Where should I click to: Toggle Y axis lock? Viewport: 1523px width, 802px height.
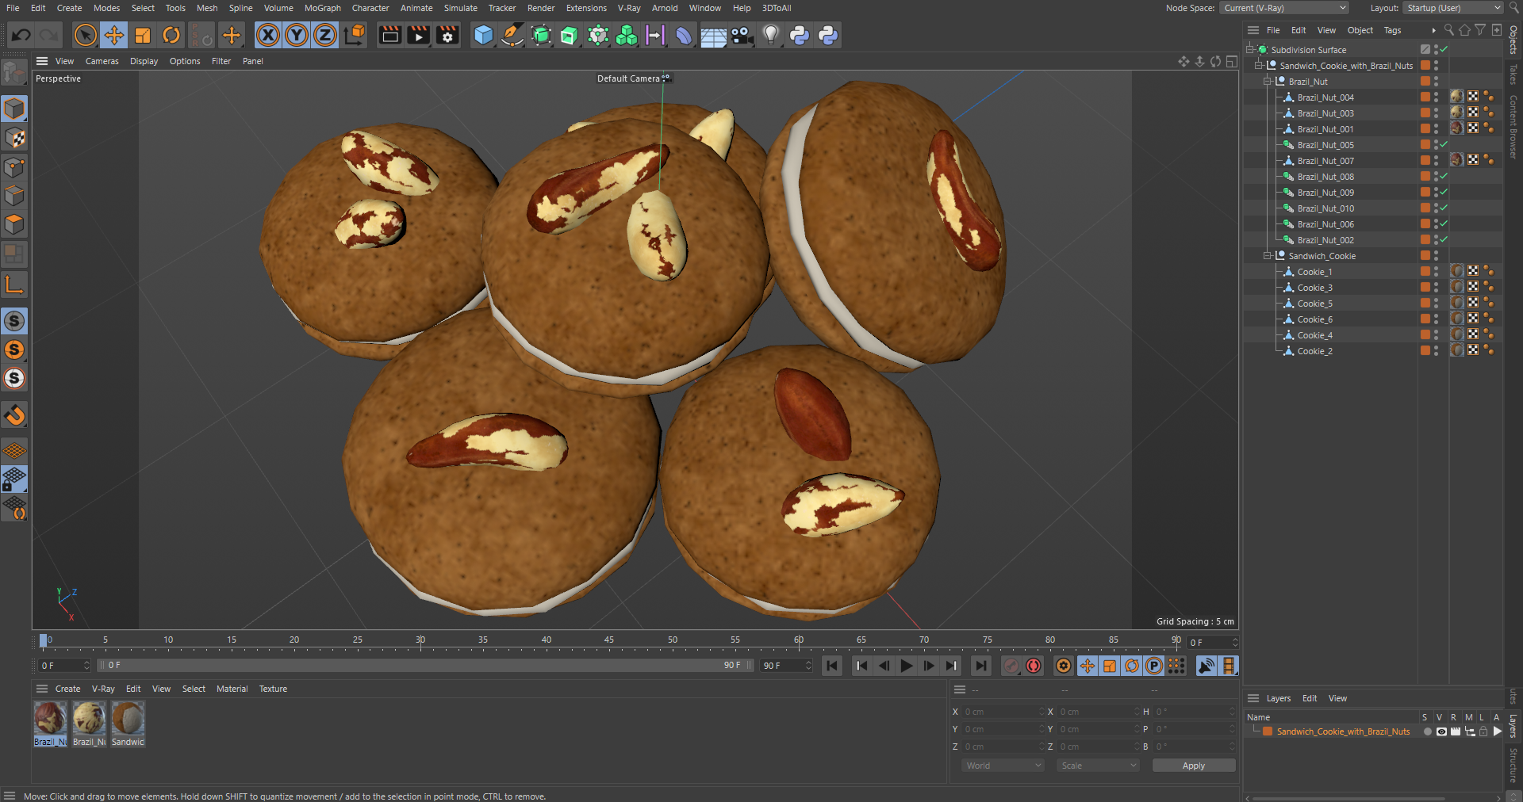[297, 35]
